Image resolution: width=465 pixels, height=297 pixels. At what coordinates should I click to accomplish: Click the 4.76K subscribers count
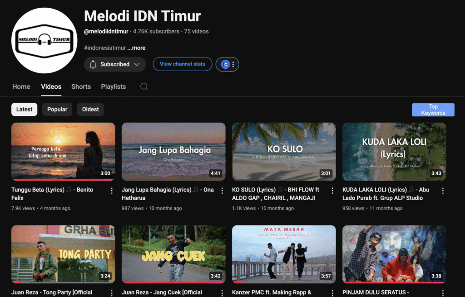[x=156, y=31]
